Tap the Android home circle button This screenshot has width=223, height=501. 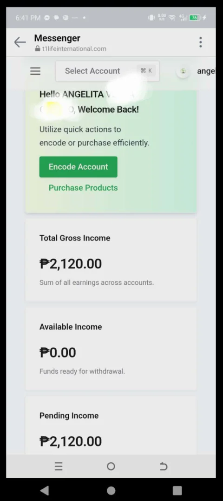point(111,490)
